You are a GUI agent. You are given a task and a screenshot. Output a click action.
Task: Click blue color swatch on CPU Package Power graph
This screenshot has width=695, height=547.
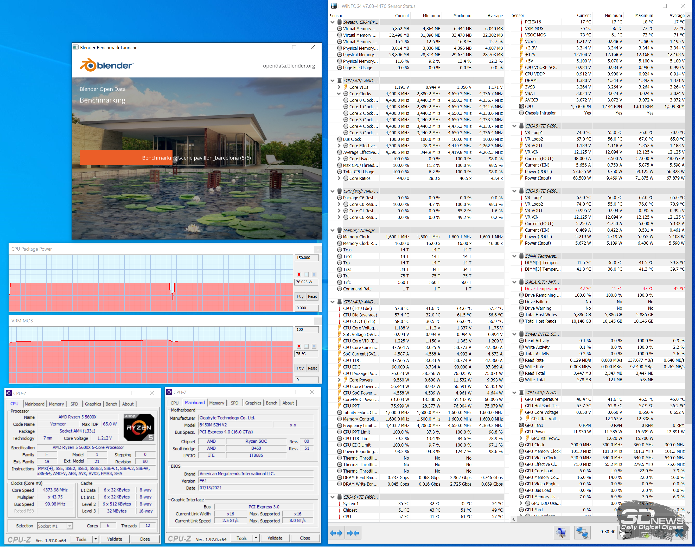[x=314, y=275]
